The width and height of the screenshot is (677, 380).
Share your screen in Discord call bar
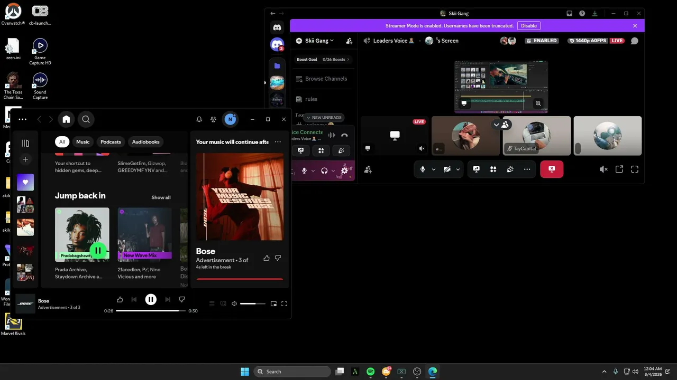476,169
